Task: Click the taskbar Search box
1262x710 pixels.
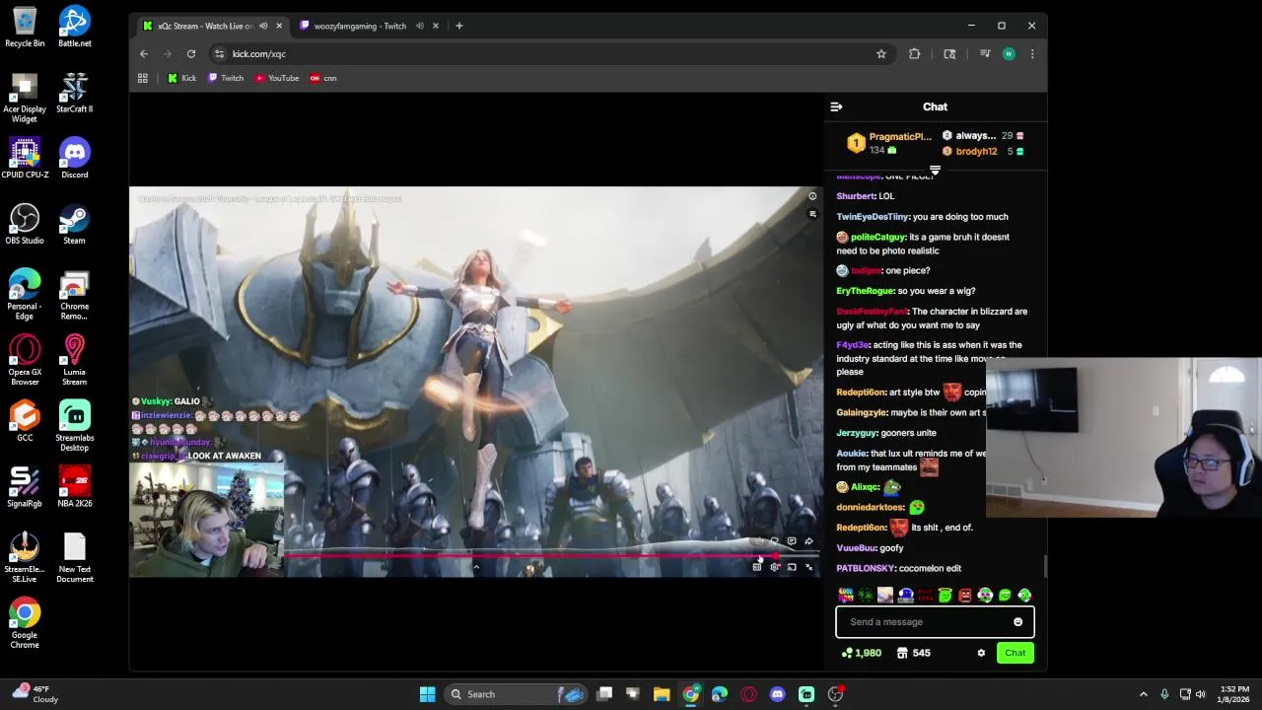Action: (516, 694)
